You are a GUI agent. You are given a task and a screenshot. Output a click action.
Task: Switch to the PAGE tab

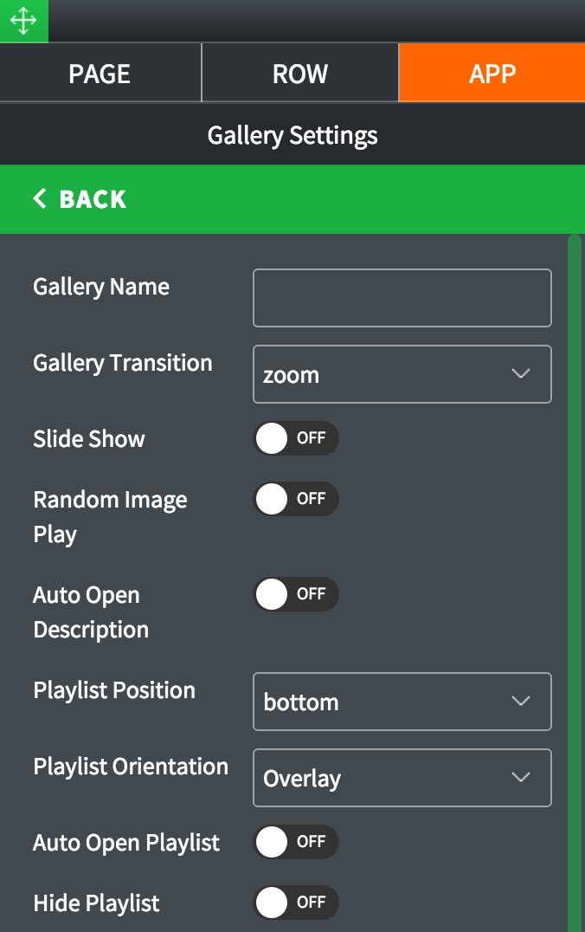100,74
